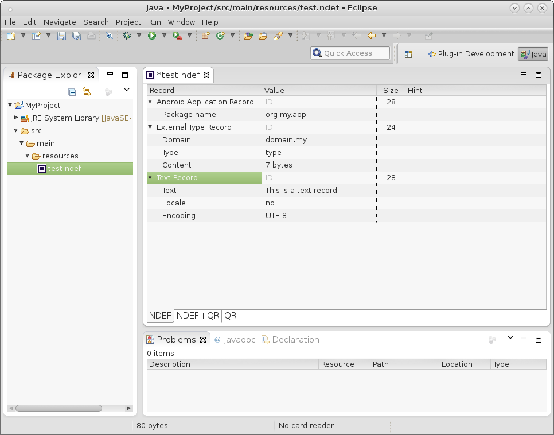Screen dimensions: 554x435
Task: Collapse the main folder node
Action: (x=22, y=143)
